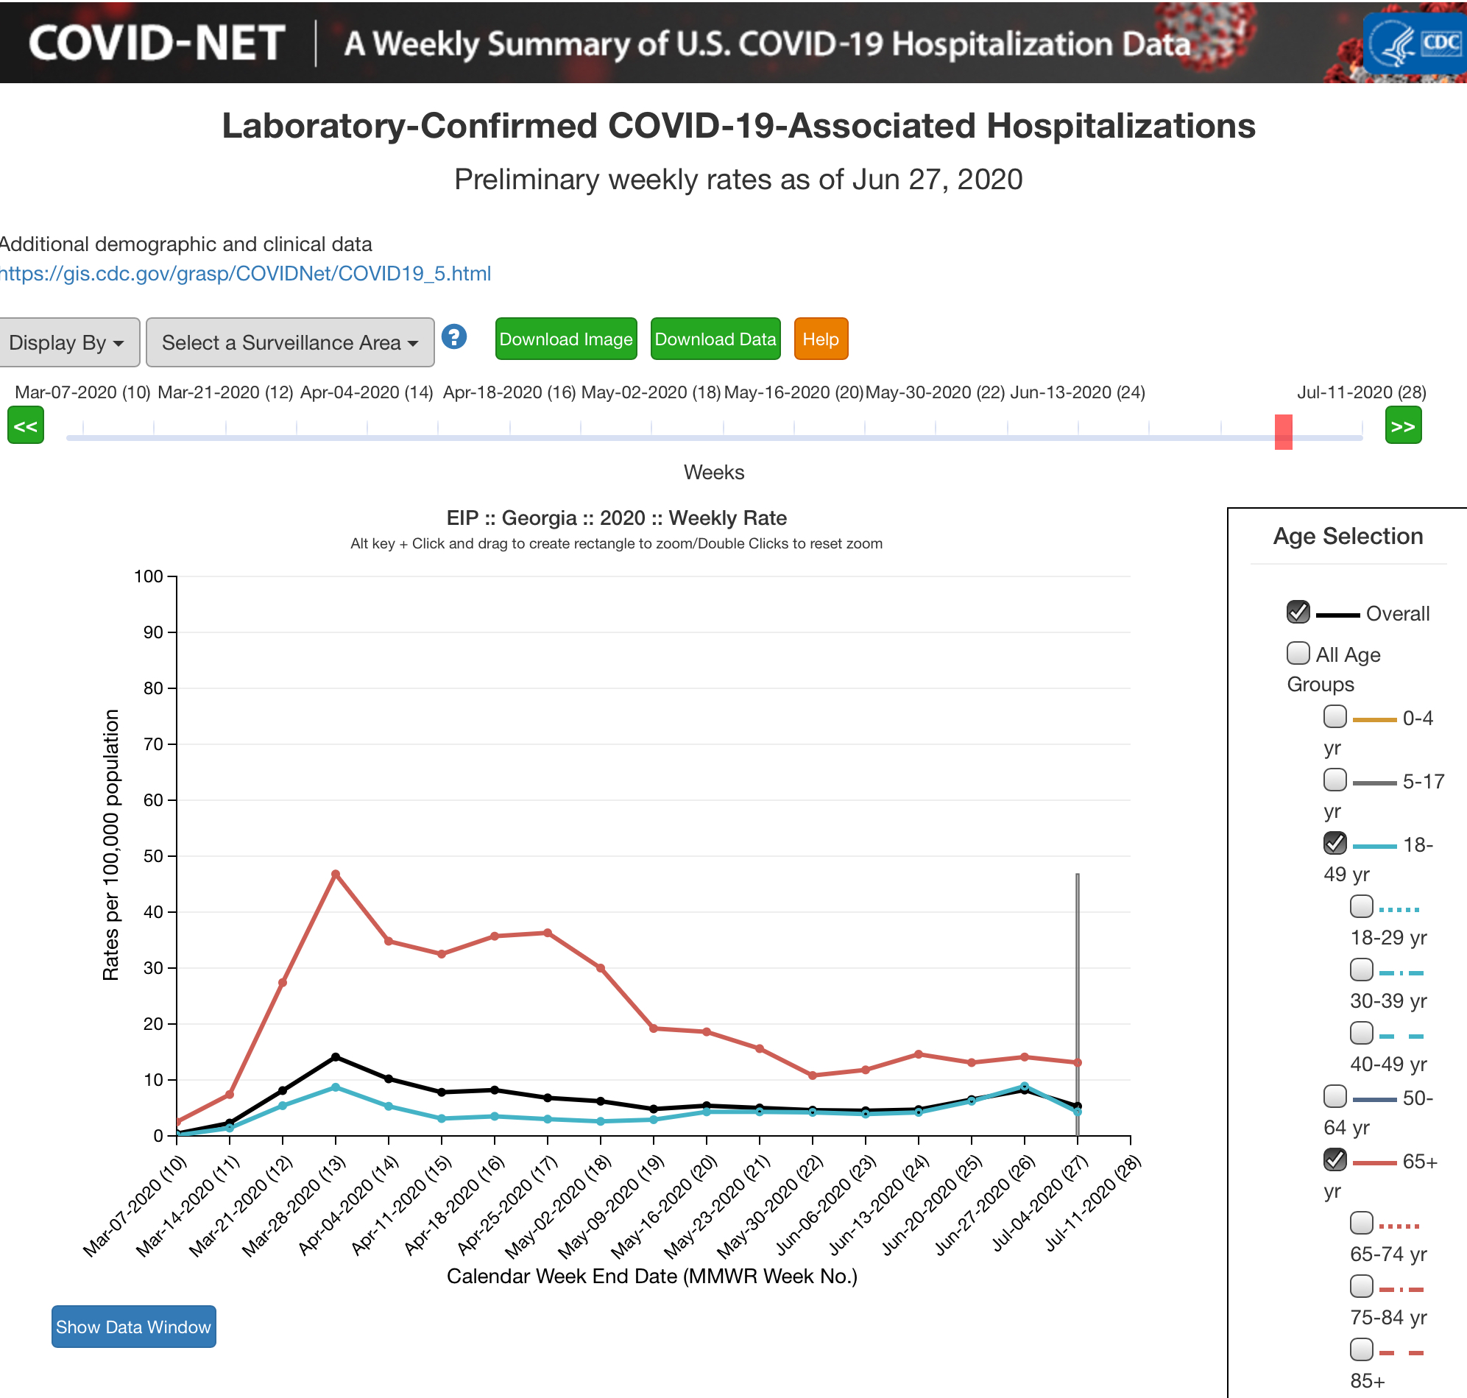Image resolution: width=1467 pixels, height=1398 pixels.
Task: Click the Download Image button
Action: (566, 339)
